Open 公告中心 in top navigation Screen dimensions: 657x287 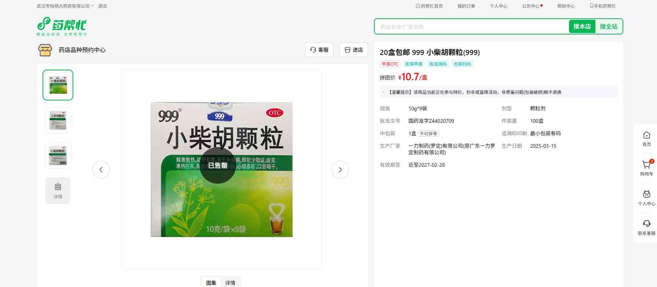tap(531, 6)
